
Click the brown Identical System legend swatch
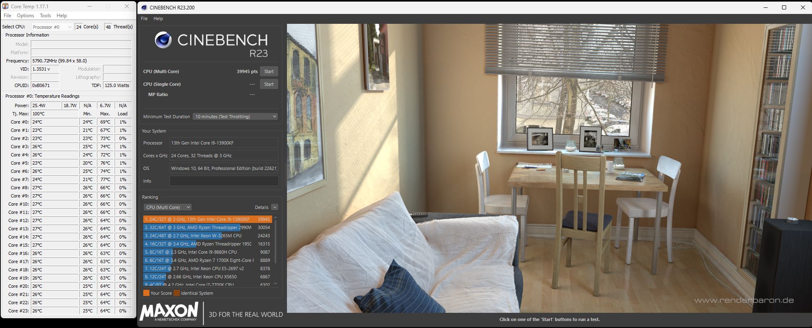point(177,293)
